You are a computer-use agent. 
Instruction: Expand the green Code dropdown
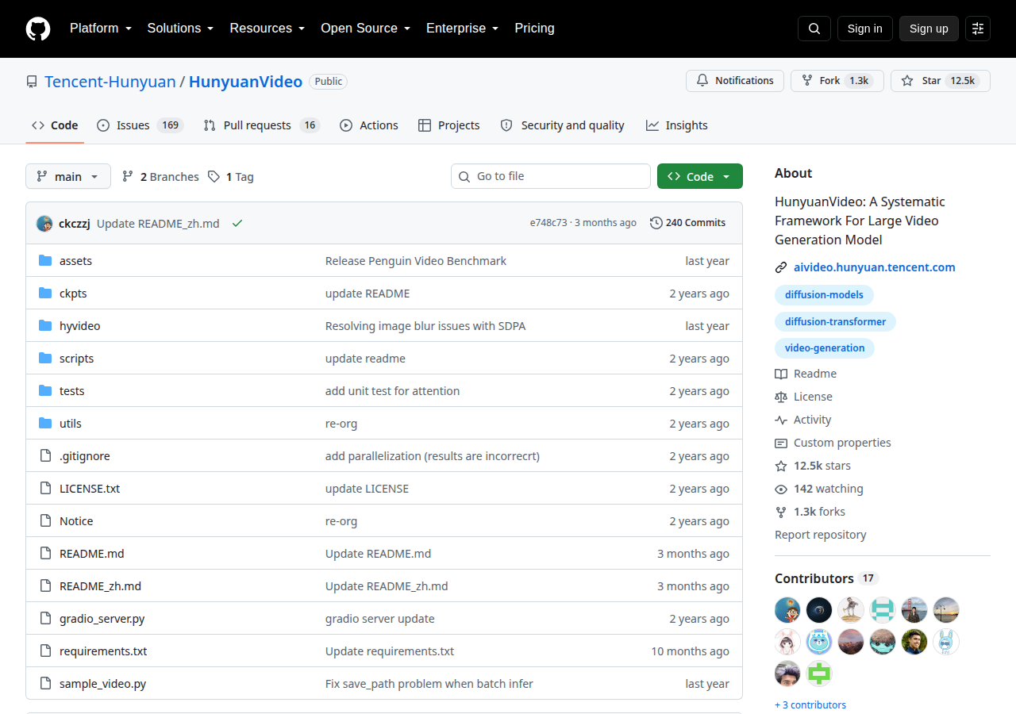point(700,176)
